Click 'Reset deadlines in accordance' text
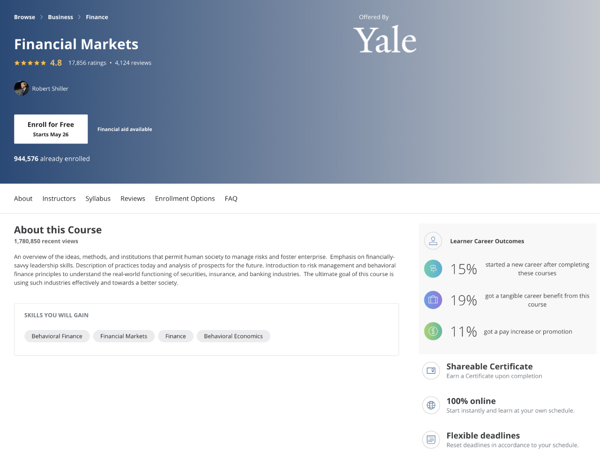This screenshot has width=600, height=450. [x=512, y=445]
